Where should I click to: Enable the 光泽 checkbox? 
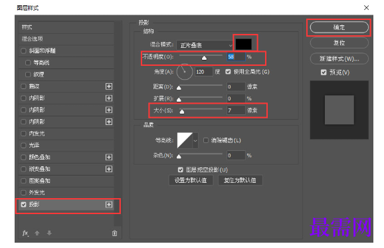pyautogui.click(x=23, y=146)
